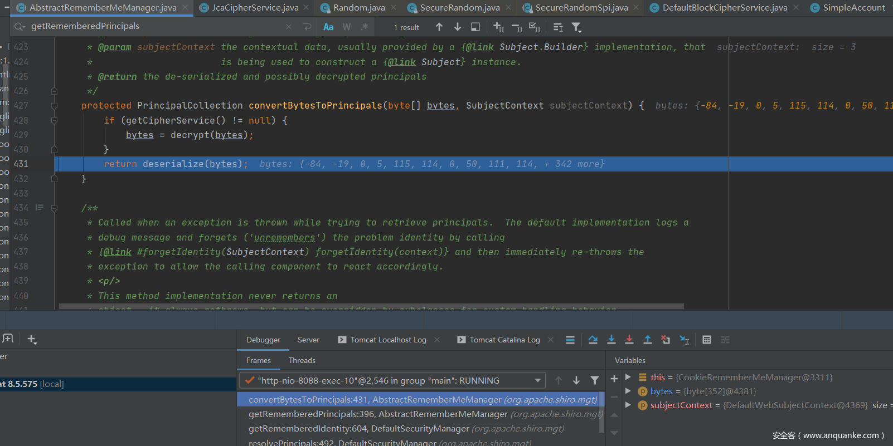Toggle Match Case in find bar
The width and height of the screenshot is (893, 446).
point(328,27)
